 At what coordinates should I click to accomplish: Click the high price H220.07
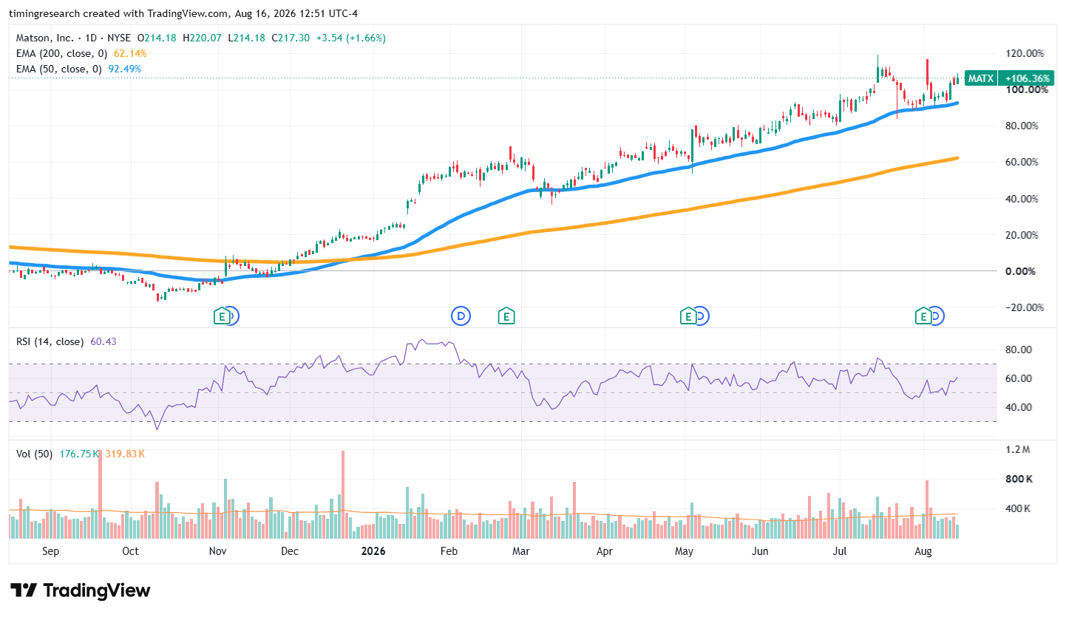(x=203, y=38)
